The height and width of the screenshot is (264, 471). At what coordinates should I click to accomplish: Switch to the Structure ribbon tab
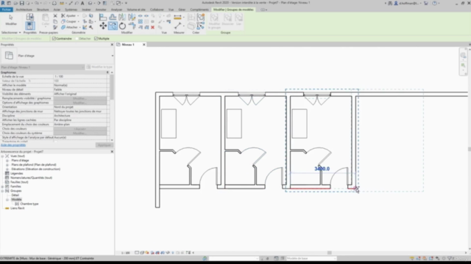coord(43,10)
